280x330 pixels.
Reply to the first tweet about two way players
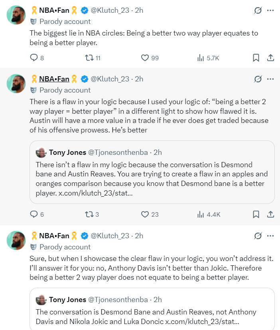[x=34, y=58]
